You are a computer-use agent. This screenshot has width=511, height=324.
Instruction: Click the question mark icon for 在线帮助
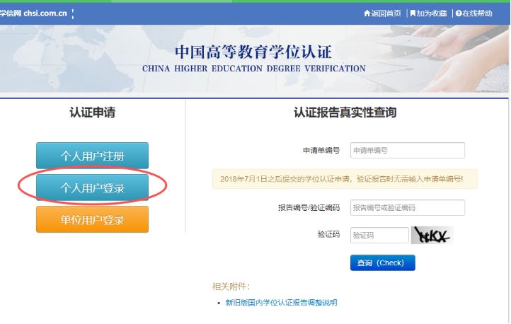click(x=459, y=13)
